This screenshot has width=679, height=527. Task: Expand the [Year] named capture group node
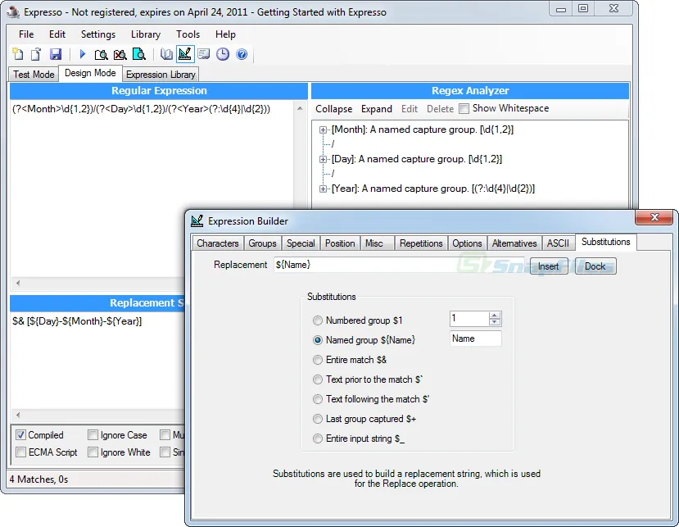(x=323, y=189)
